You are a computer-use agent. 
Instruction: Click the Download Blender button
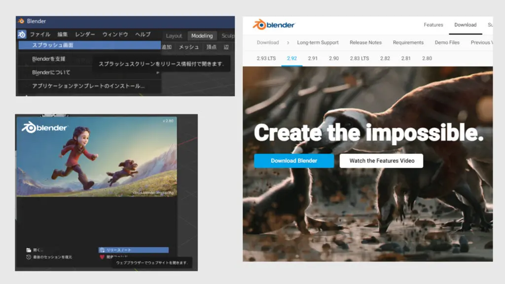tap(294, 161)
